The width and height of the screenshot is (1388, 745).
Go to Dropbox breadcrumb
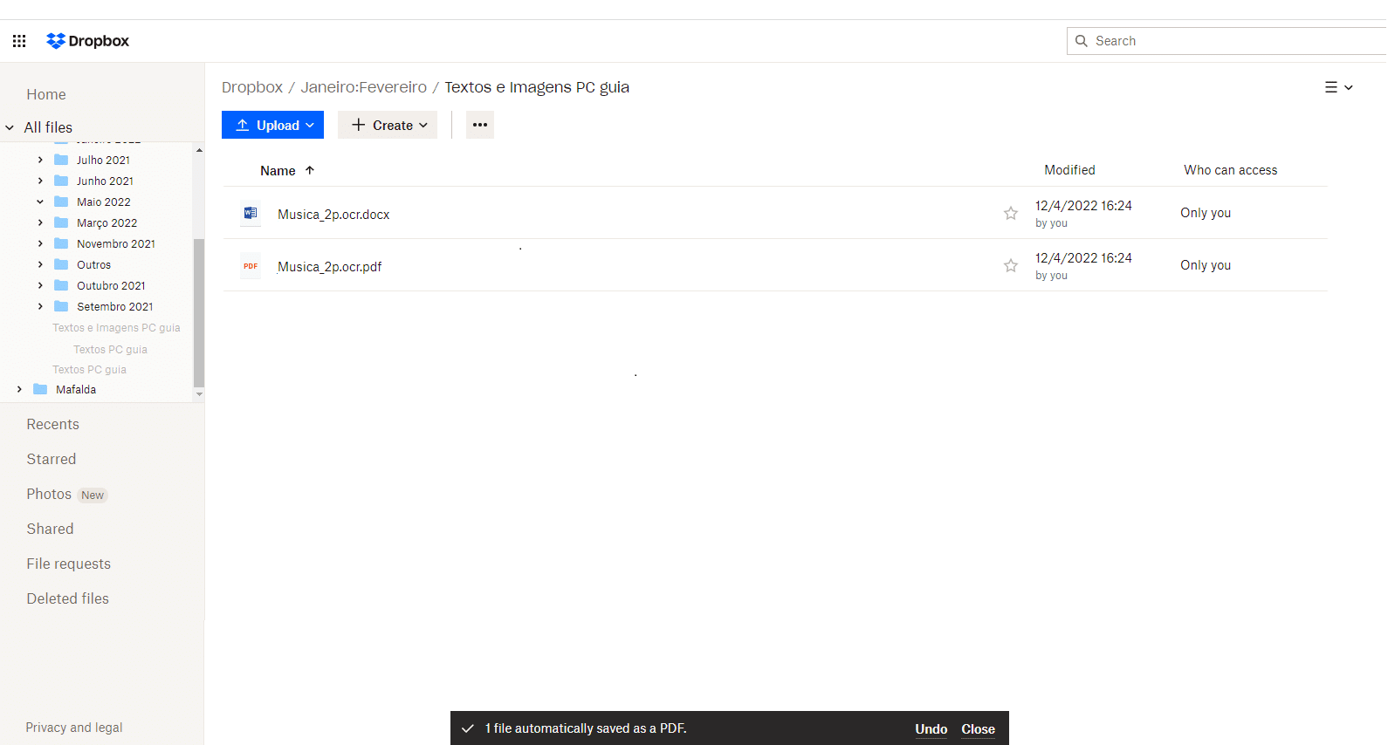point(252,87)
